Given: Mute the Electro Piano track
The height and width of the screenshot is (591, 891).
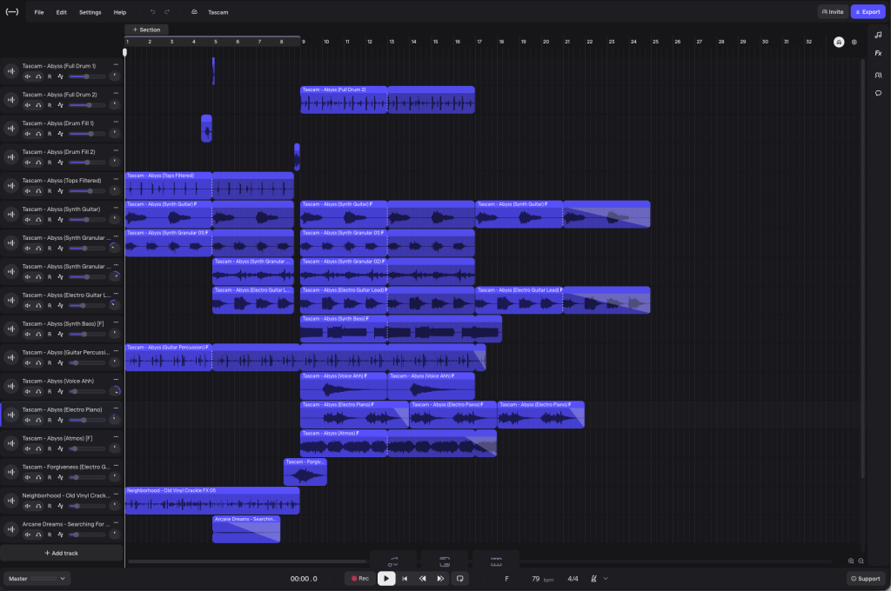Looking at the screenshot, I should [x=27, y=420].
